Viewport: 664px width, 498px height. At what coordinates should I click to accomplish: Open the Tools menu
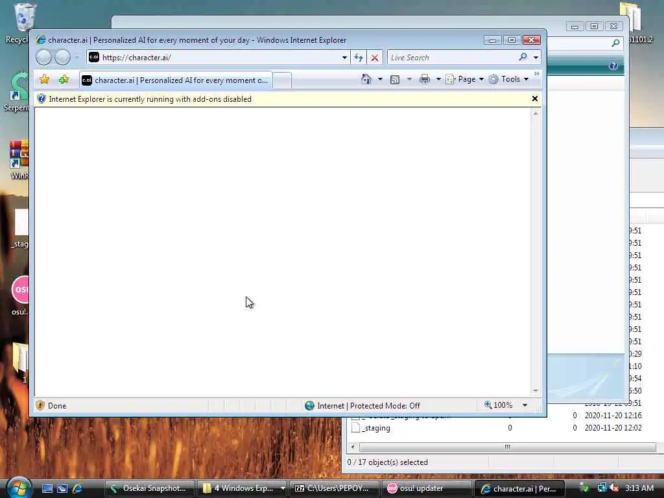(508, 79)
